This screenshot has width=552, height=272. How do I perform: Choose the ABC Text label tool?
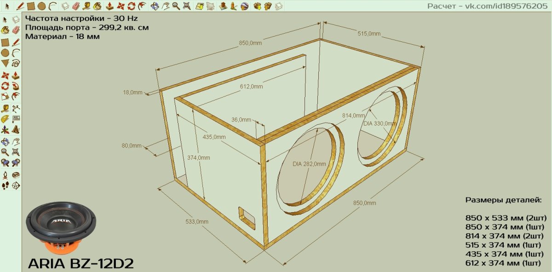point(16,119)
